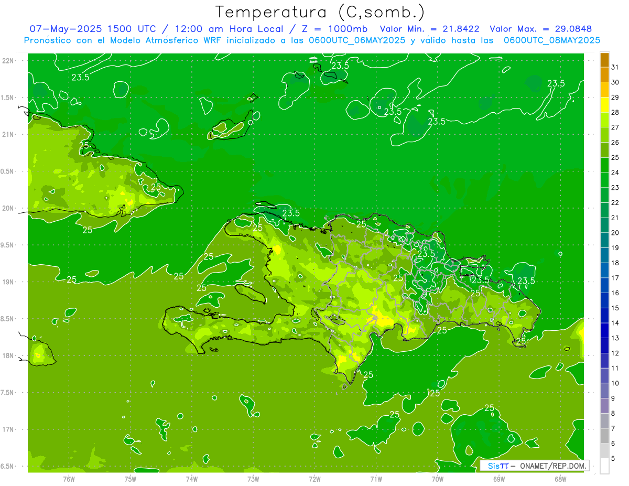The width and height of the screenshot is (629, 486).
Task: Select the '1.5N' latitude axis label
Action: [x=7, y=98]
